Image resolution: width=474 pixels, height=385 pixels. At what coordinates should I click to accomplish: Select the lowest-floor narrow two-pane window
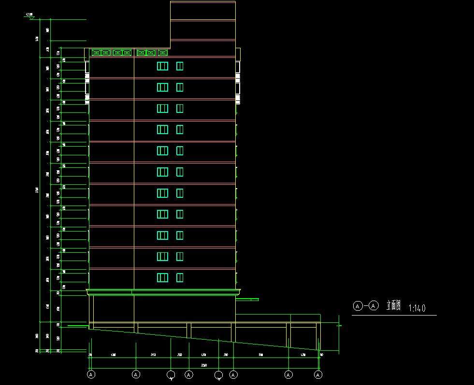[x=180, y=277]
